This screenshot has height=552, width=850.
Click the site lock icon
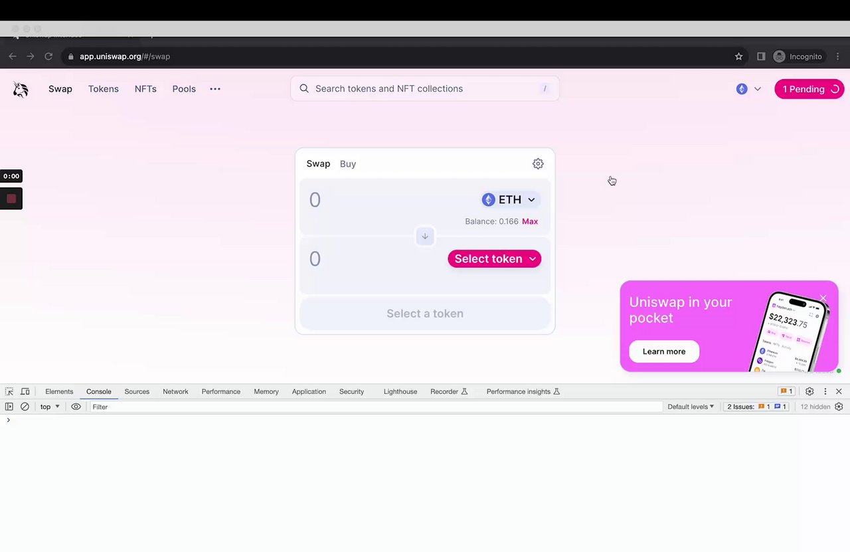tap(71, 56)
